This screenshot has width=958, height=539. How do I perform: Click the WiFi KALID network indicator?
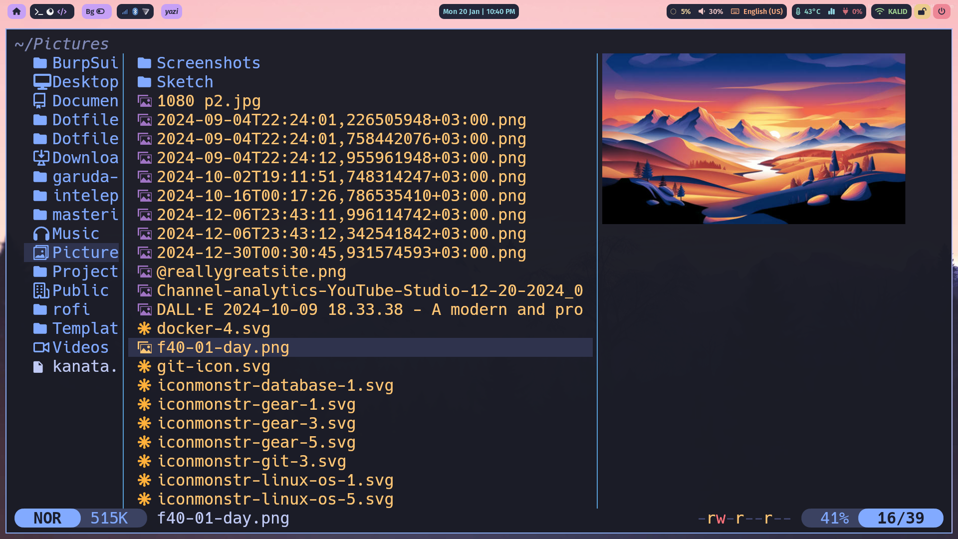click(891, 11)
